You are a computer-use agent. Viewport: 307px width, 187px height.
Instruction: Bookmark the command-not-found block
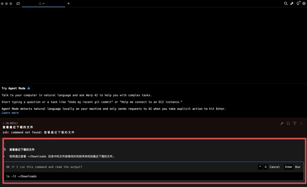click(x=288, y=123)
